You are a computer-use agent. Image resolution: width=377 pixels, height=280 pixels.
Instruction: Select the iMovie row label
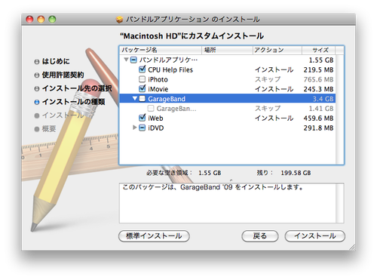pyautogui.click(x=158, y=89)
